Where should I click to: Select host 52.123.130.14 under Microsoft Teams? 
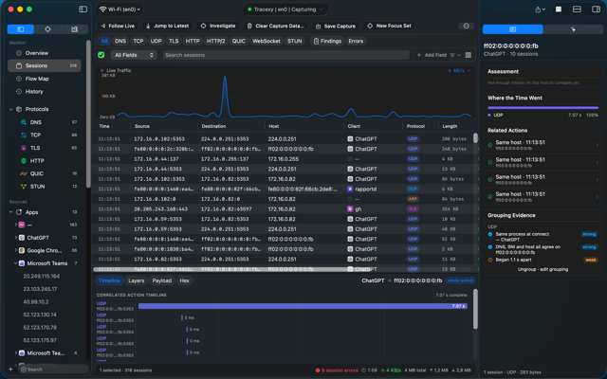tap(40, 315)
